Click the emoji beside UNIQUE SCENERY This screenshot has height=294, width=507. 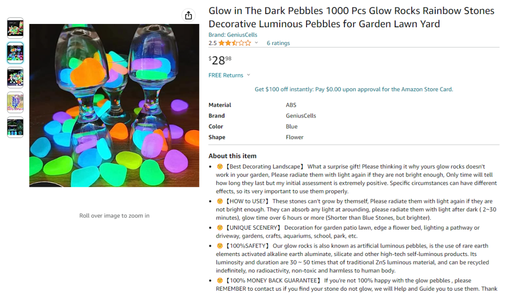pos(220,228)
